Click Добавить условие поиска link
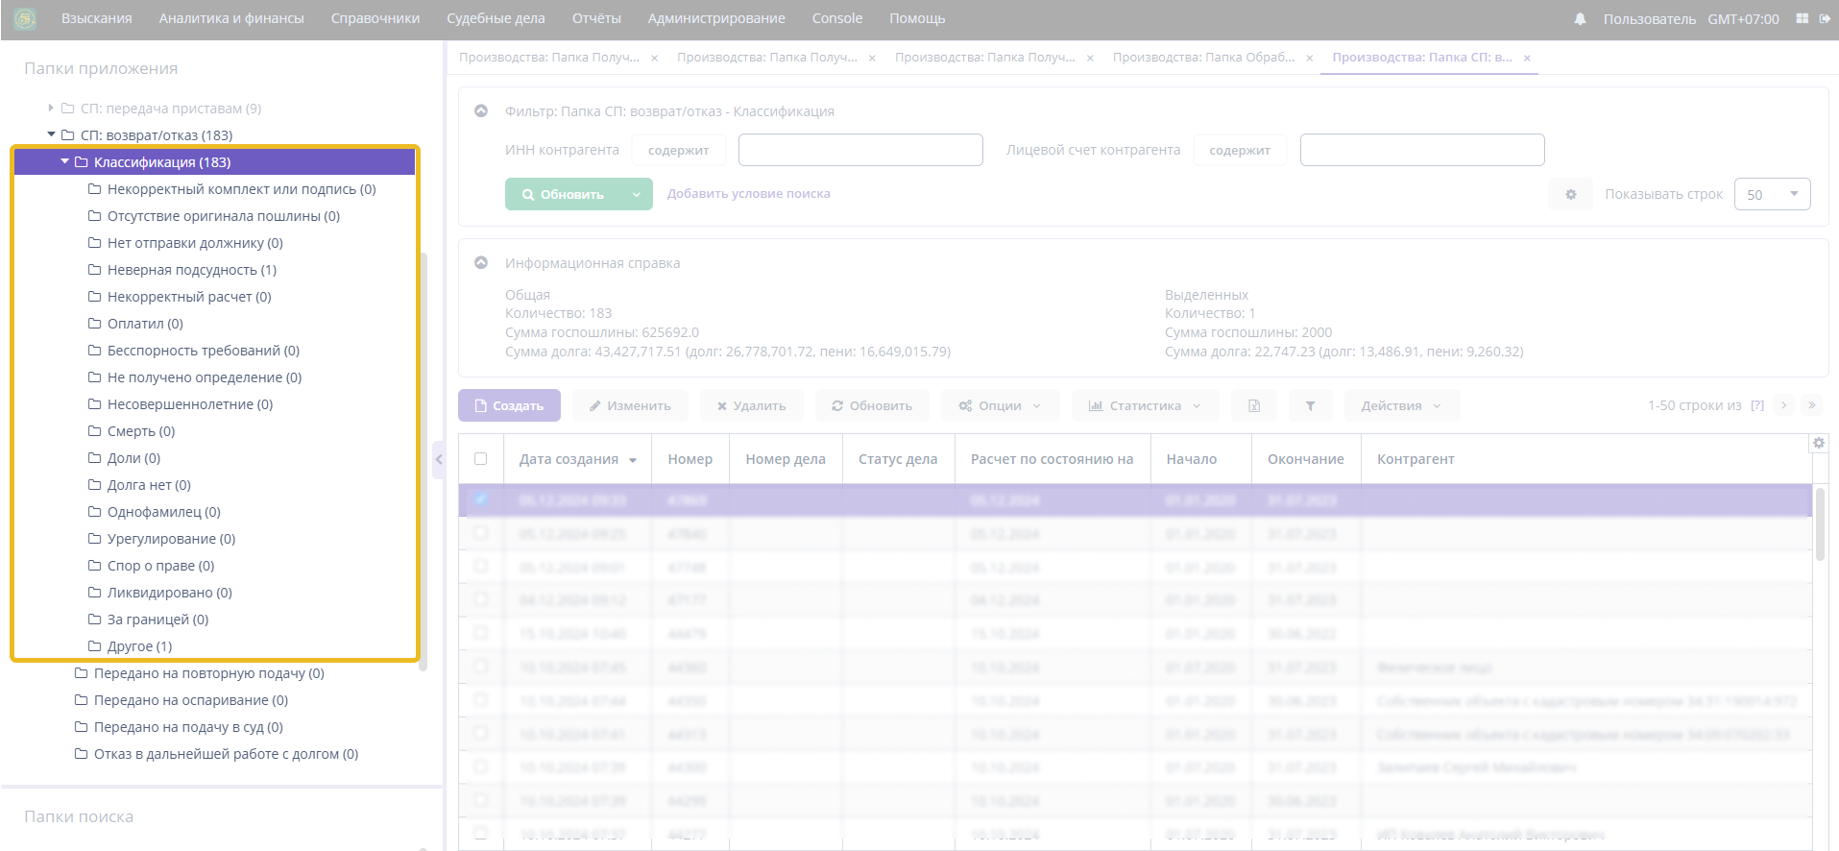Viewport: 1839px width, 851px height. 748,194
